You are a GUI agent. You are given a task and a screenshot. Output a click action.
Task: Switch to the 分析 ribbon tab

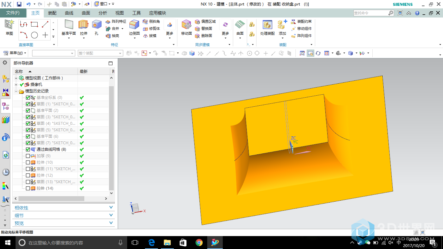click(x=103, y=13)
